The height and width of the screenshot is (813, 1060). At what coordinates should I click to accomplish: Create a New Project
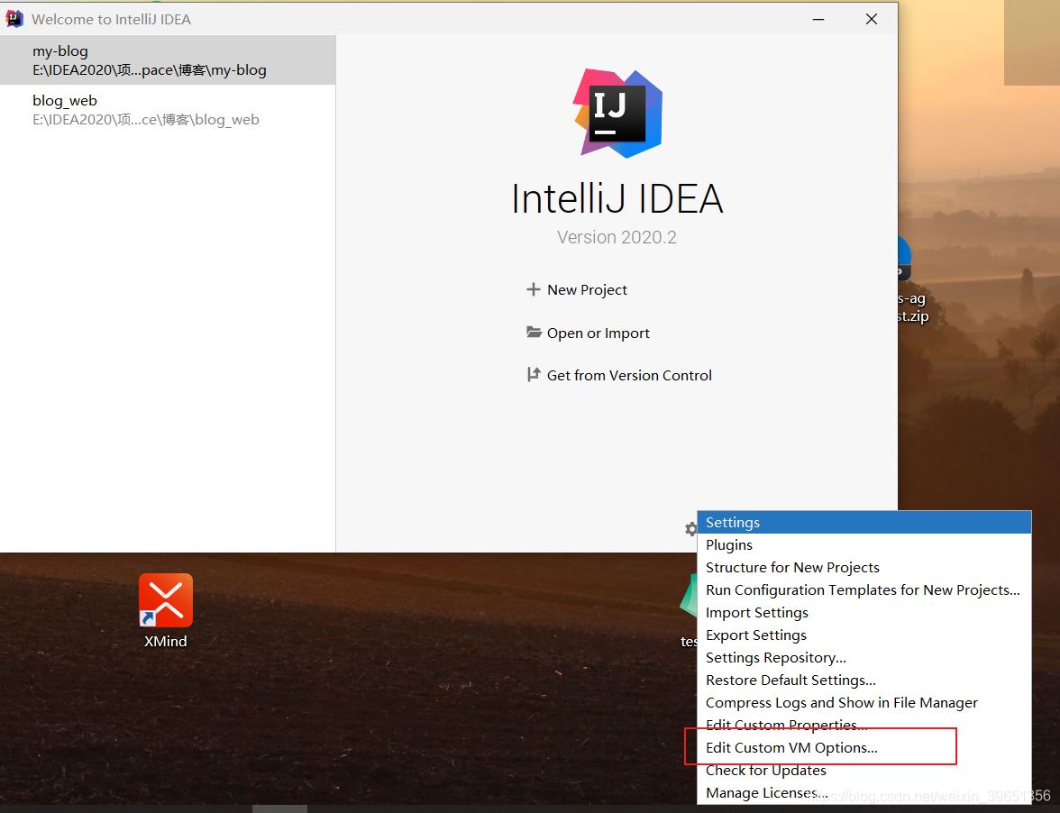tap(587, 289)
